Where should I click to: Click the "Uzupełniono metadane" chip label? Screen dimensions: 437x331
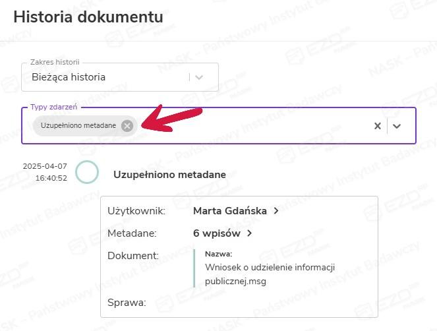[x=78, y=125]
